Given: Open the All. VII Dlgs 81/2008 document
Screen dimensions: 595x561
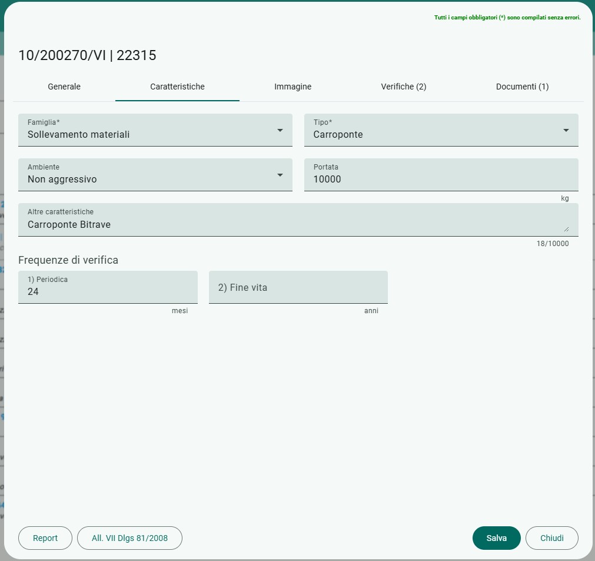Looking at the screenshot, I should pos(129,538).
